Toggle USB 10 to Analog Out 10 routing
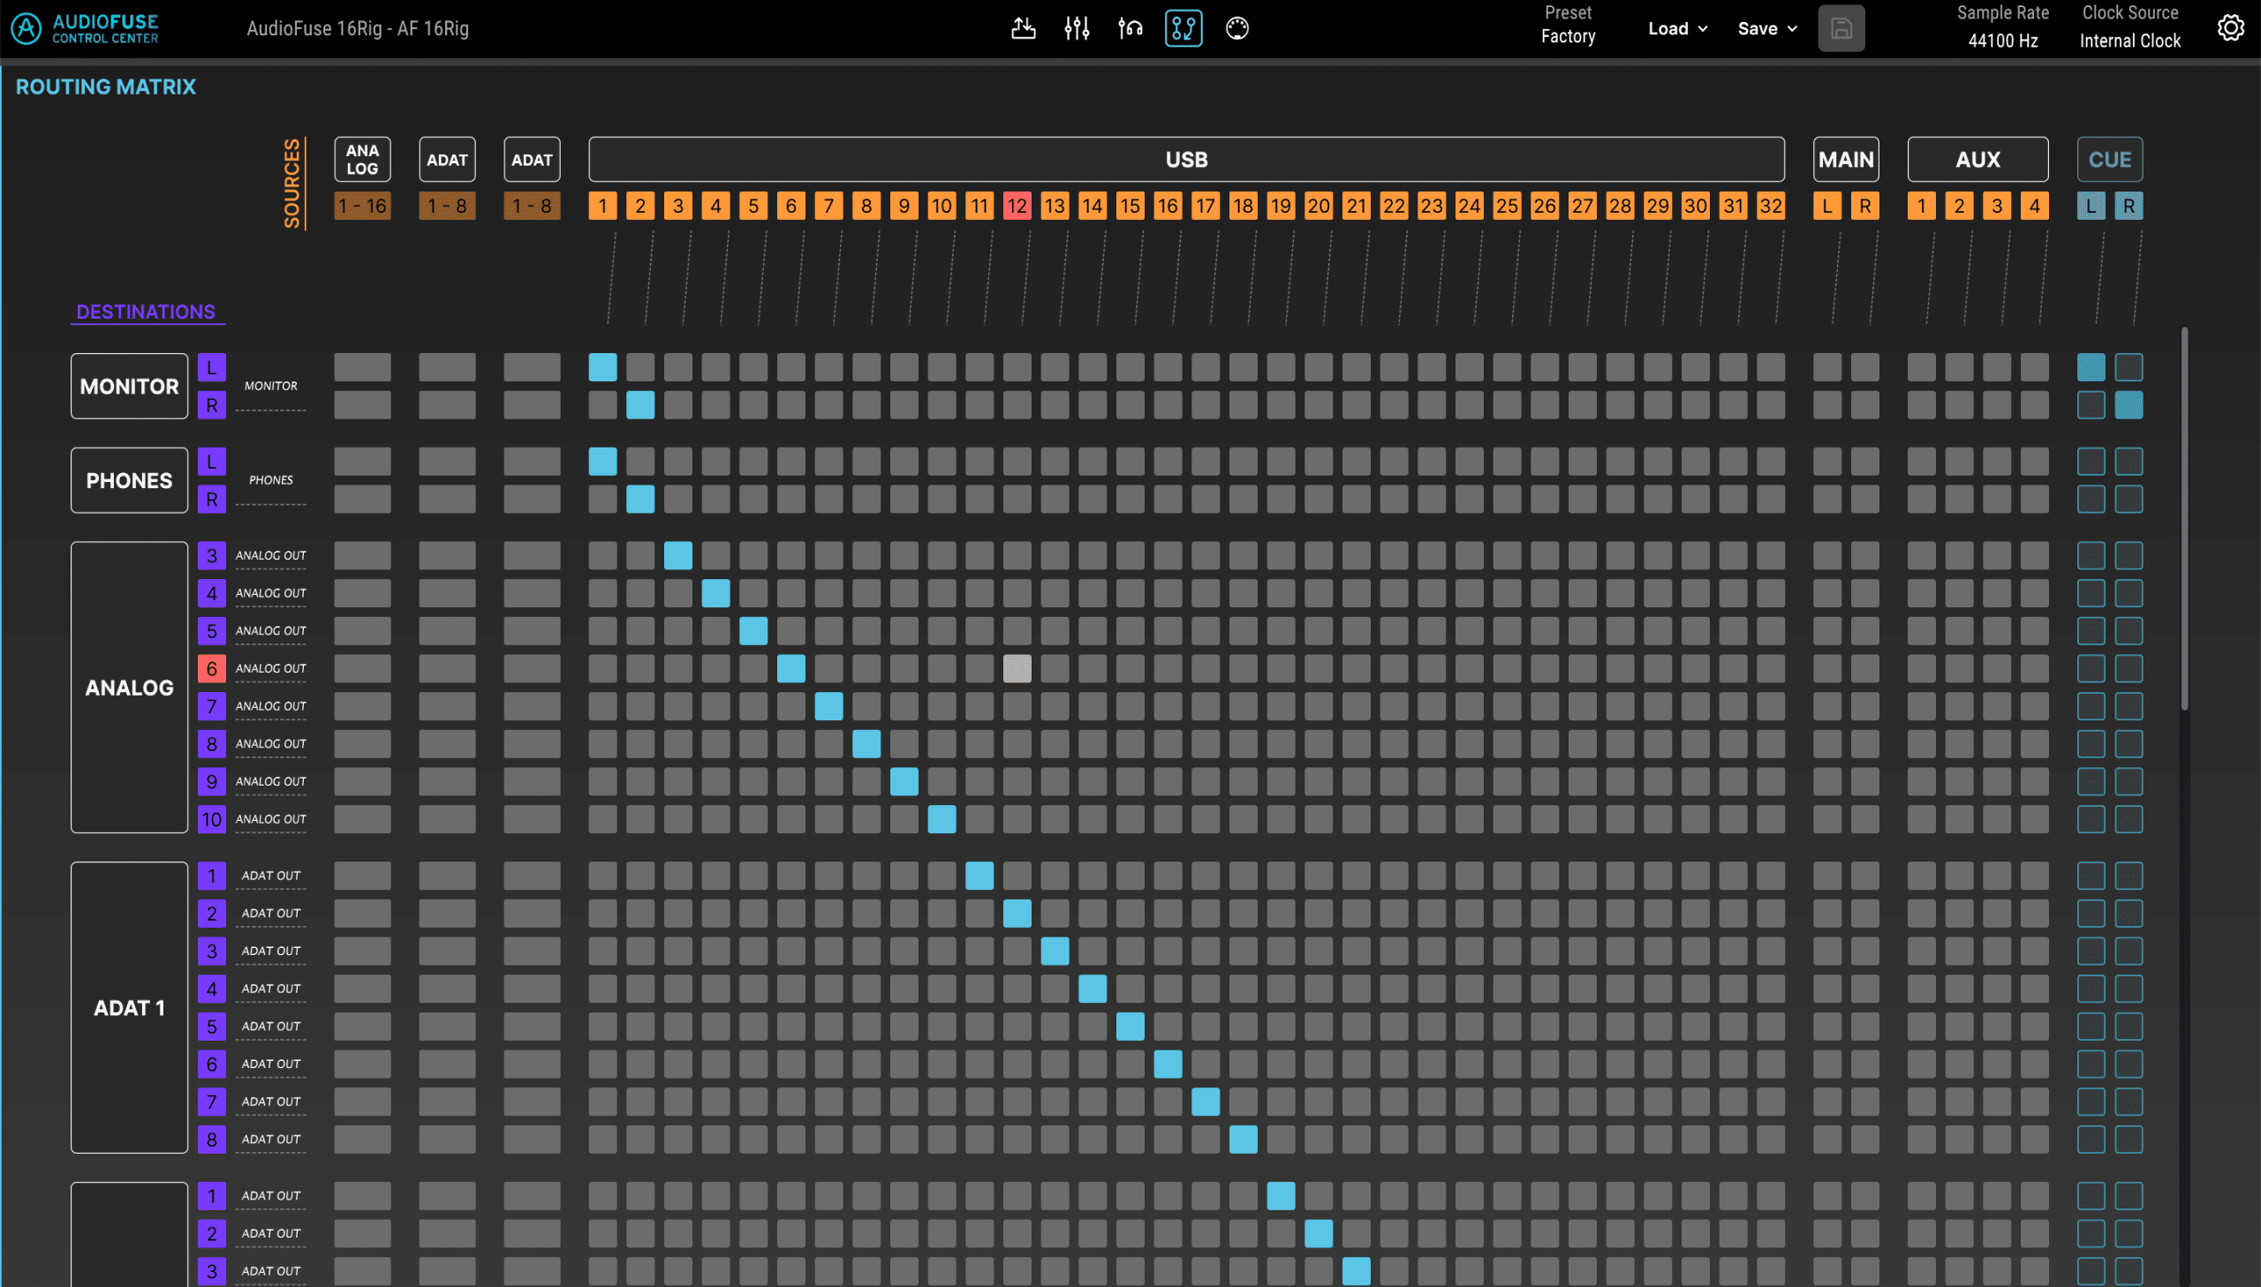This screenshot has height=1287, width=2261. pyautogui.click(x=941, y=819)
